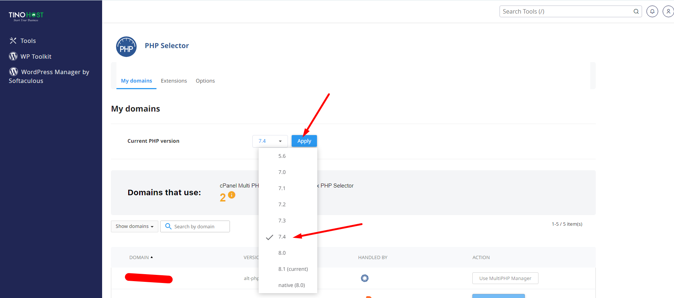Click the WP Toolkit WordPress icon
This screenshot has height=298, width=674.
click(x=13, y=56)
